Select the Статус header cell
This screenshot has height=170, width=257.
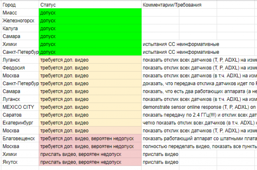90,5
